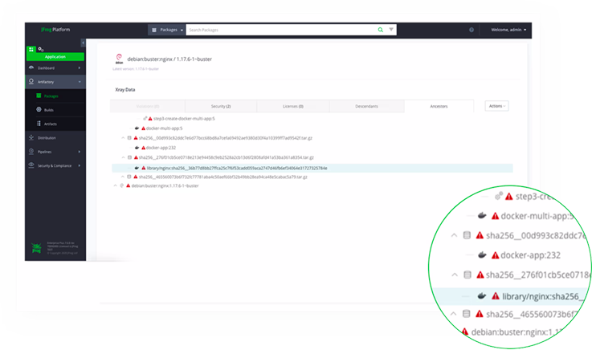The image size is (592, 350).
Task: Open Artifacts in the sidebar
Action: pyautogui.click(x=51, y=124)
